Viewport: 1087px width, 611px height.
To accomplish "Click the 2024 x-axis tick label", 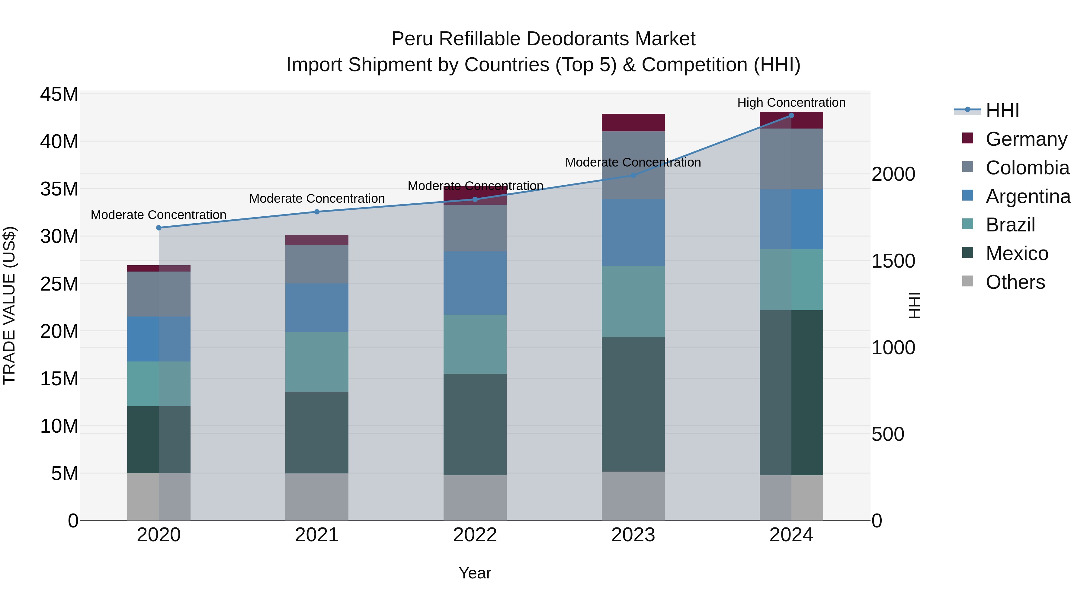I will pyautogui.click(x=791, y=535).
